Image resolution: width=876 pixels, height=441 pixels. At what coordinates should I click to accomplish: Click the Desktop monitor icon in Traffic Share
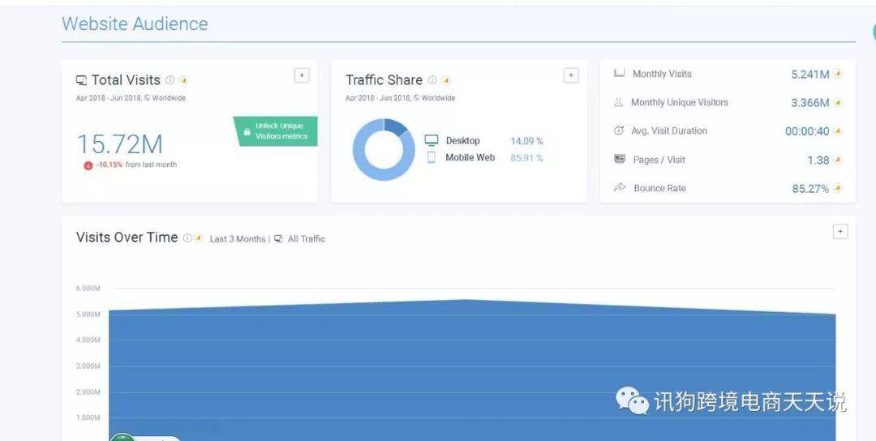[432, 141]
